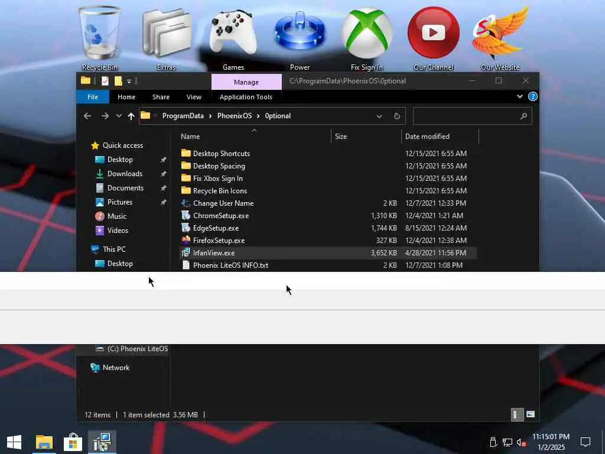The height and width of the screenshot is (454, 605).
Task: Click ProgramData in the address breadcrumb
Action: (183, 116)
